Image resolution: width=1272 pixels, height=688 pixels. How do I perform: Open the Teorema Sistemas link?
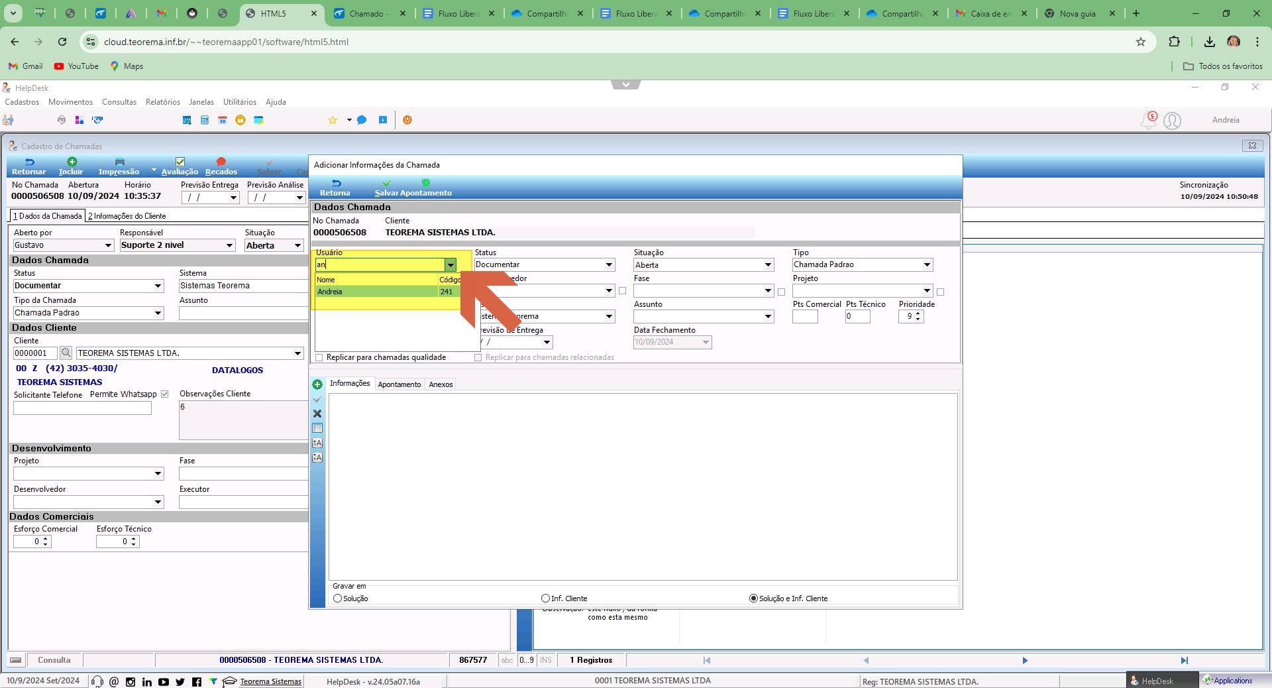[270, 681]
